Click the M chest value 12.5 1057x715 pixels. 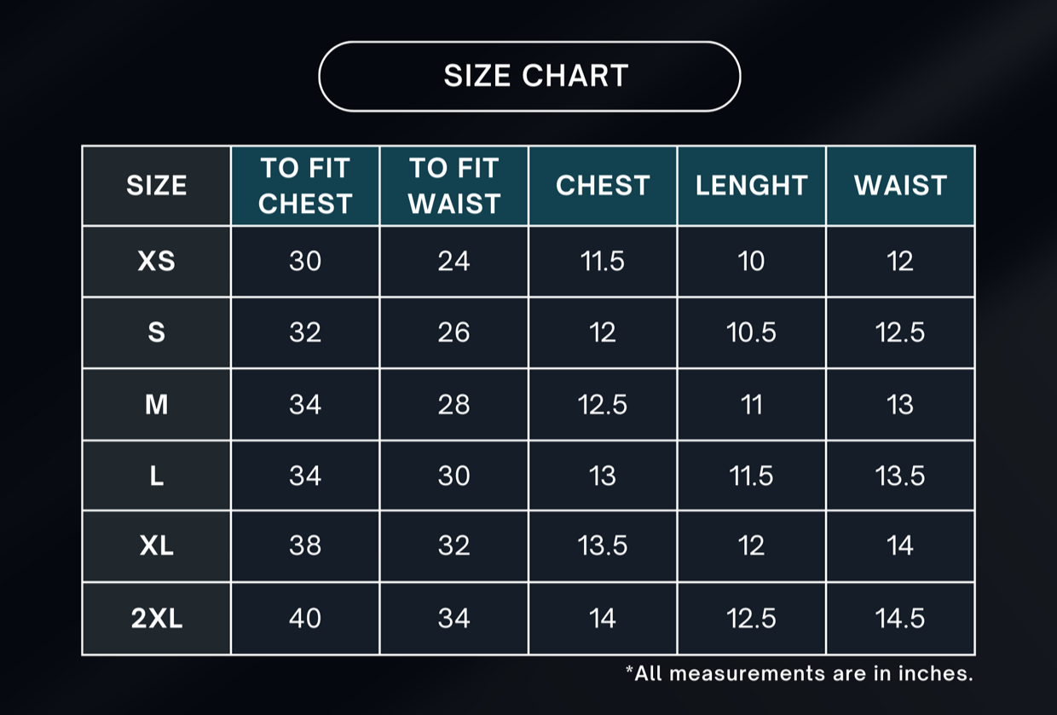point(603,404)
